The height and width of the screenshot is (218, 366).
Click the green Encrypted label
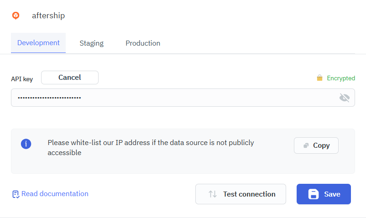pyautogui.click(x=341, y=78)
